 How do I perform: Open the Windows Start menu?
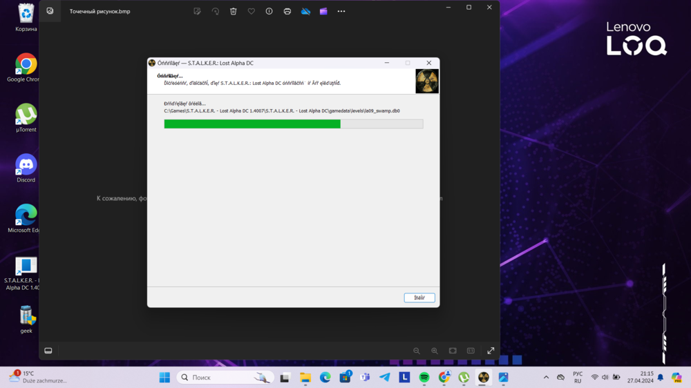[x=164, y=378]
